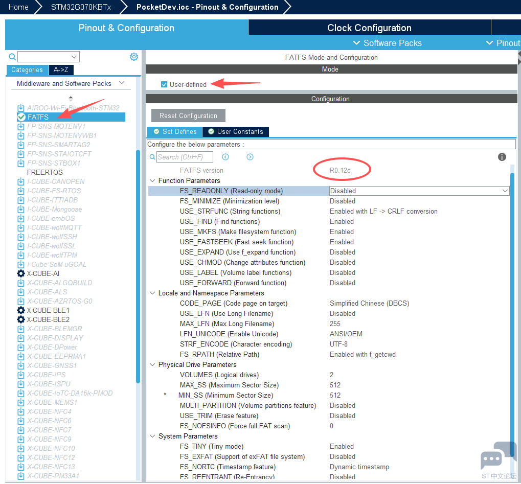Screen dimensions: 521x484
Task: Click the Reset Configuration button
Action: [188, 116]
